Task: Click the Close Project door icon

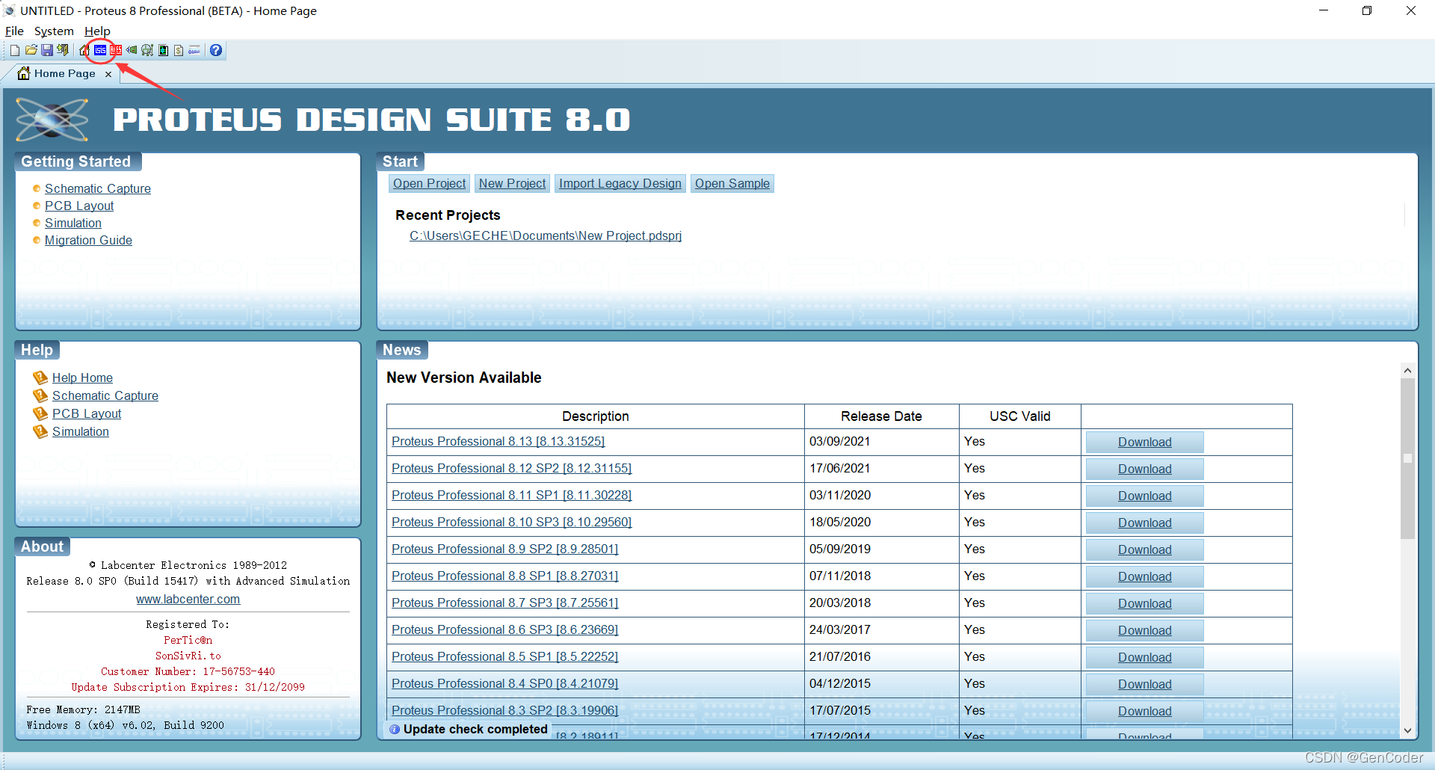Action: coord(63,50)
